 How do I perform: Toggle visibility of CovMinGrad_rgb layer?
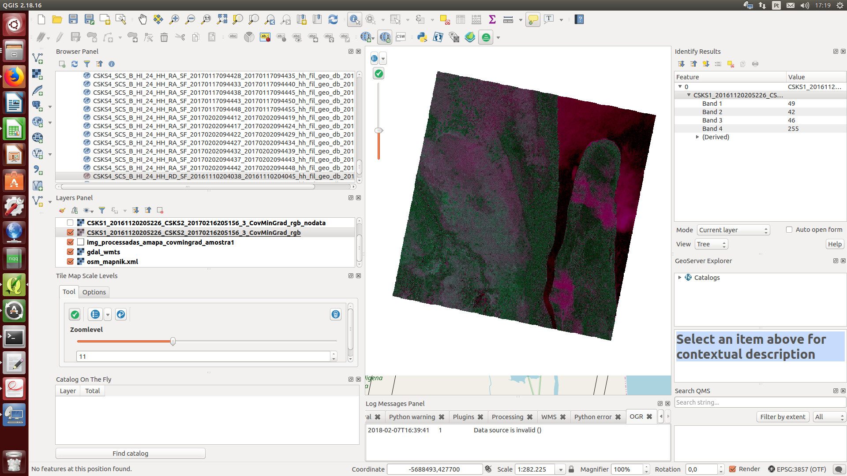70,232
